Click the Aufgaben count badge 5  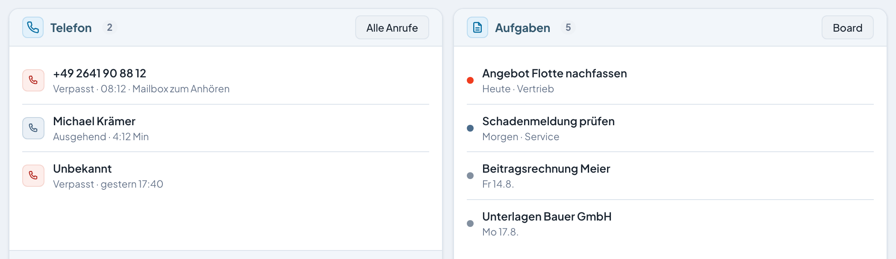point(568,27)
